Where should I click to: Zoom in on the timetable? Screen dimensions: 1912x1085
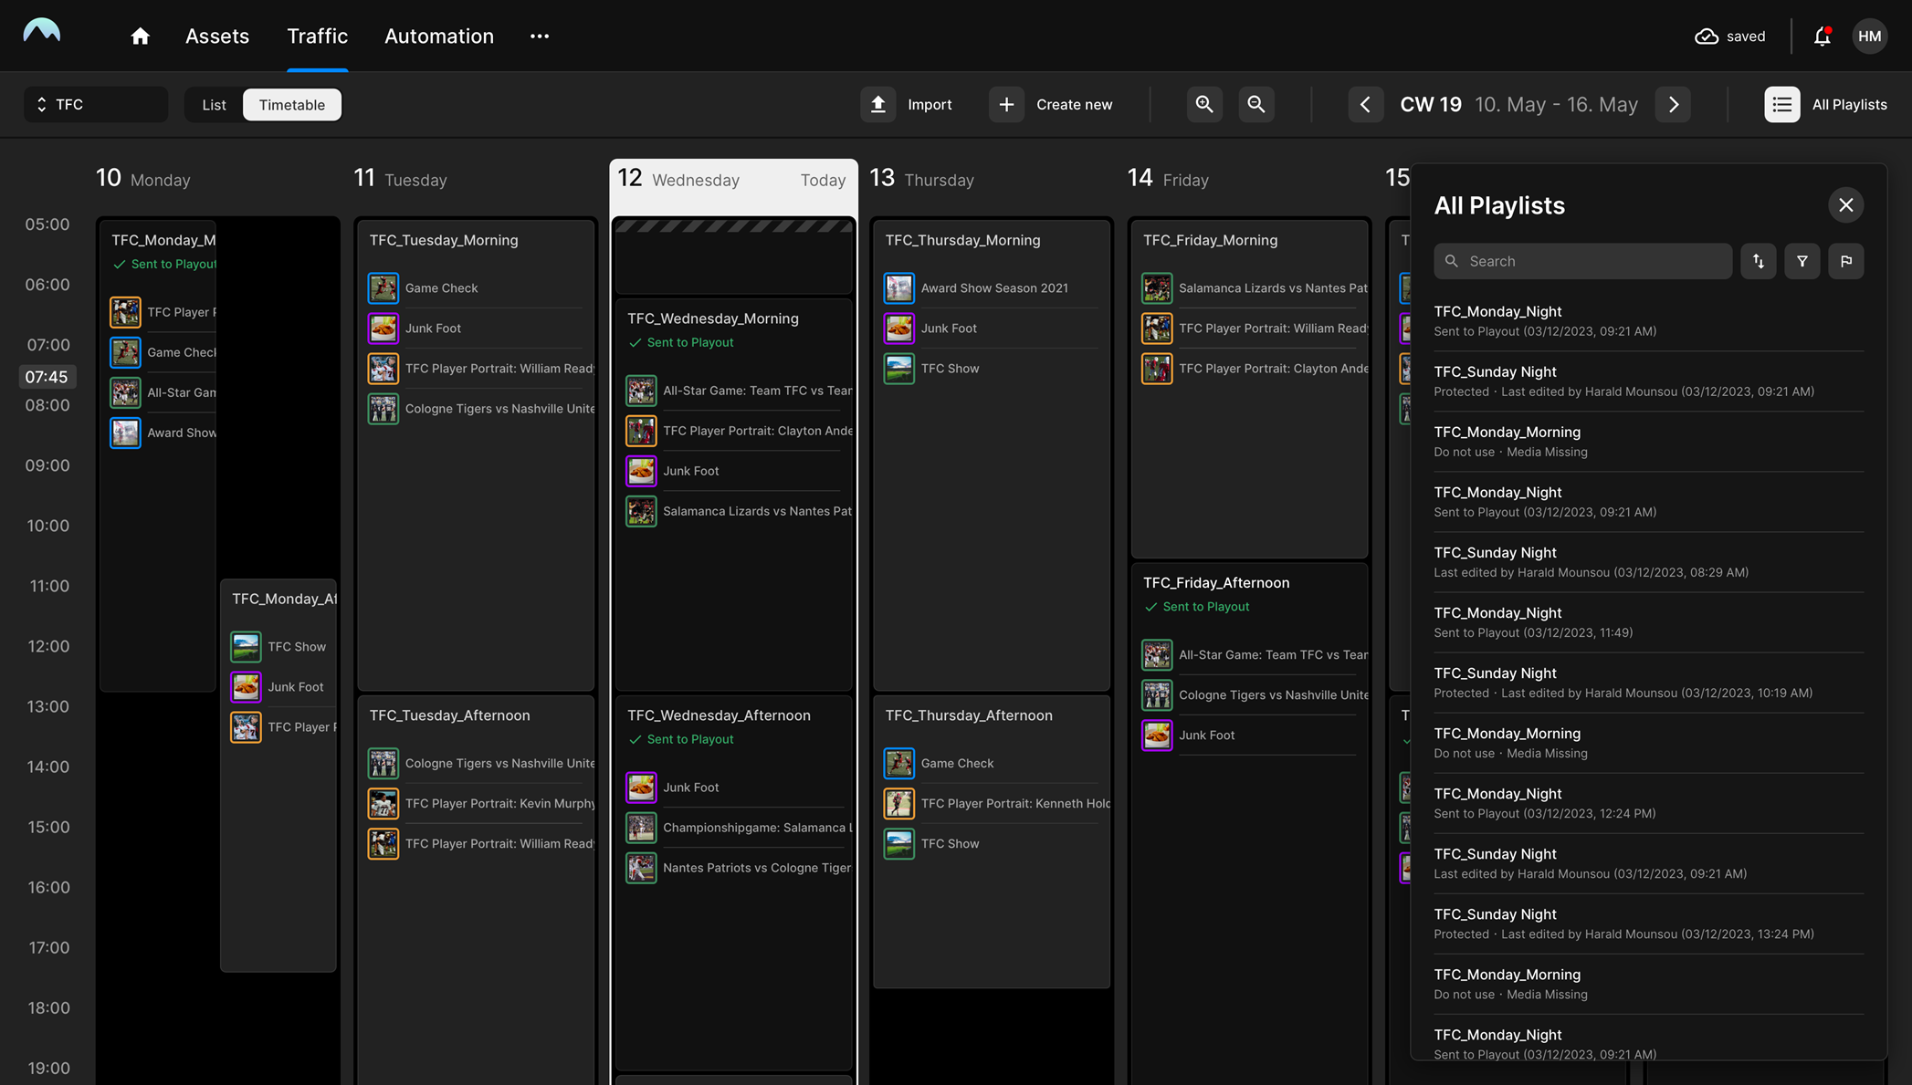click(1204, 104)
